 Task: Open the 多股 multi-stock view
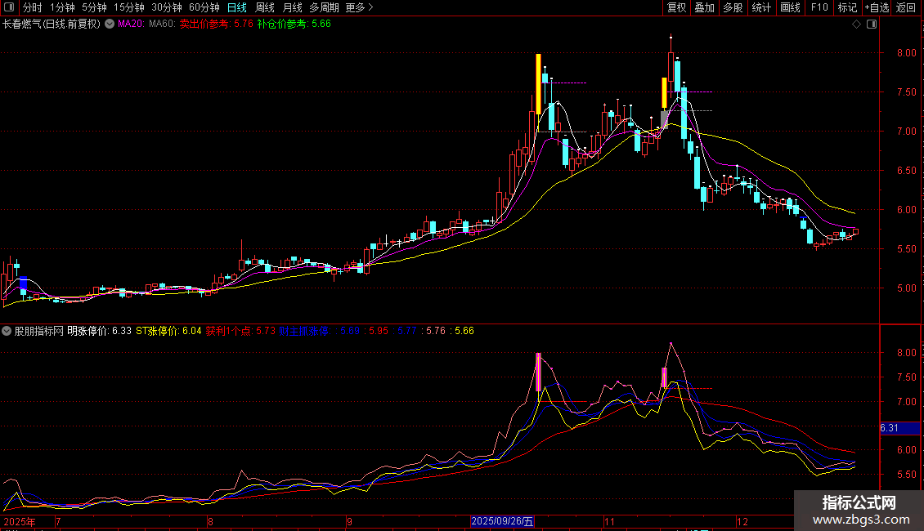[733, 7]
